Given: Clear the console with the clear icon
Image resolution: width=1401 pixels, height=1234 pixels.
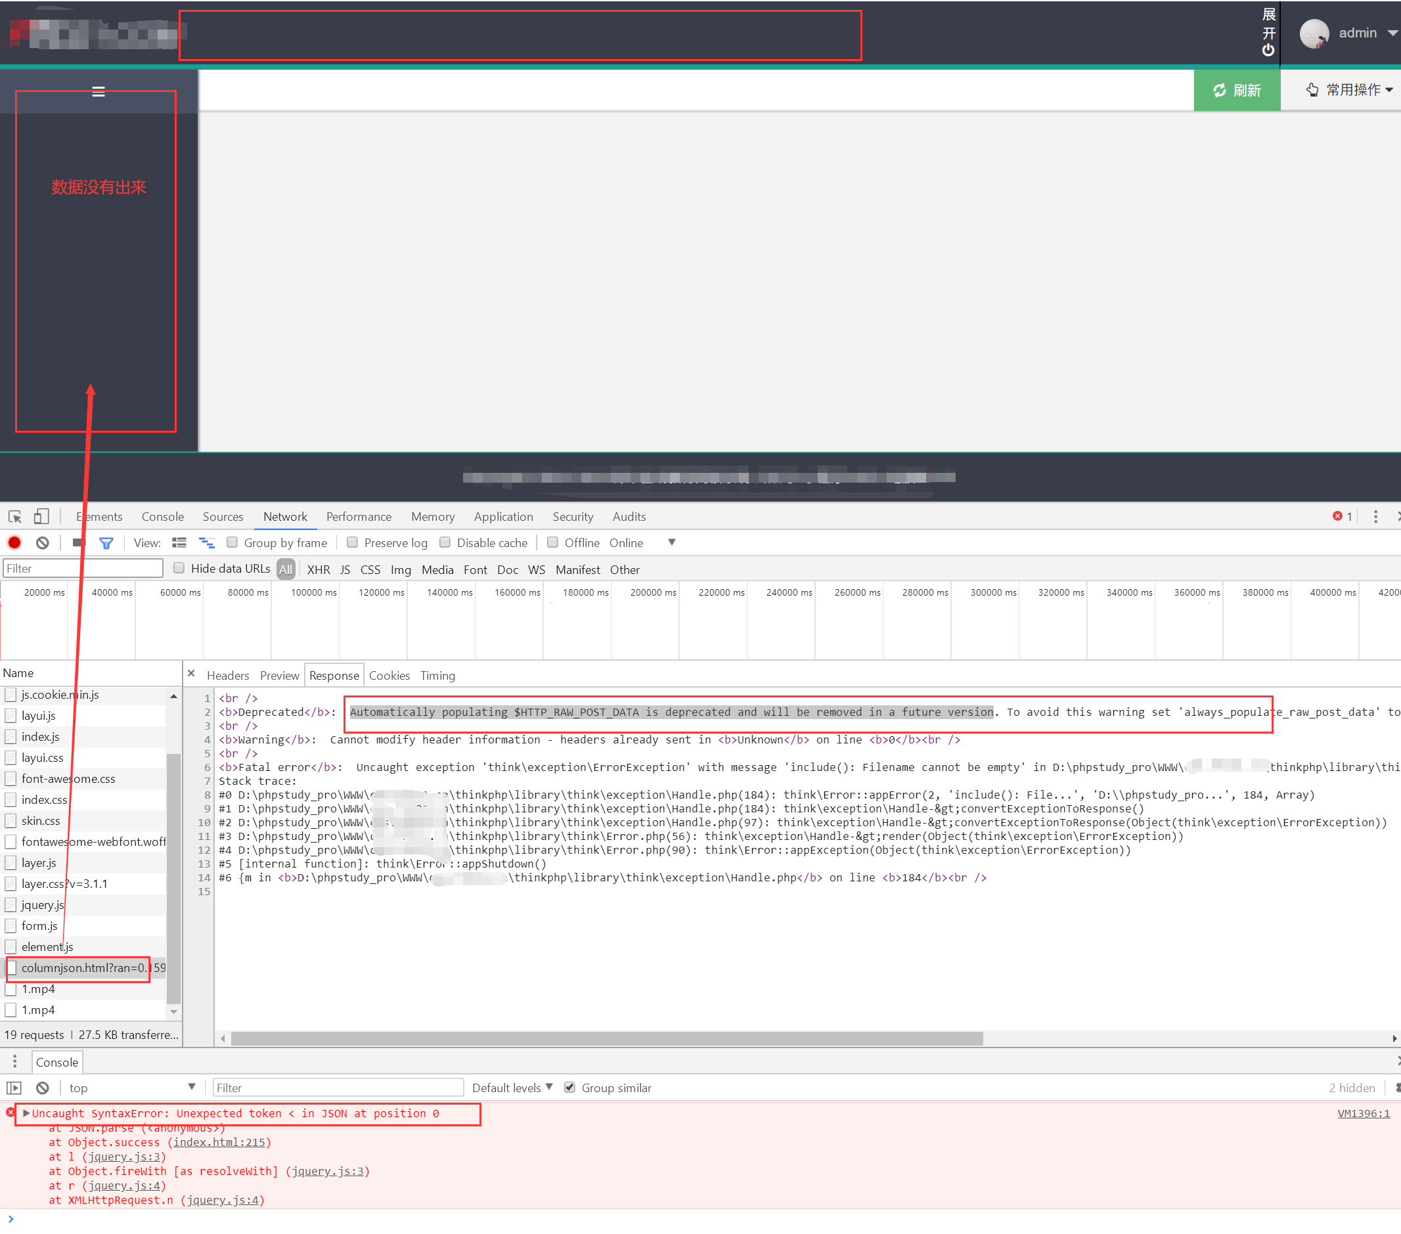Looking at the screenshot, I should tap(43, 1088).
